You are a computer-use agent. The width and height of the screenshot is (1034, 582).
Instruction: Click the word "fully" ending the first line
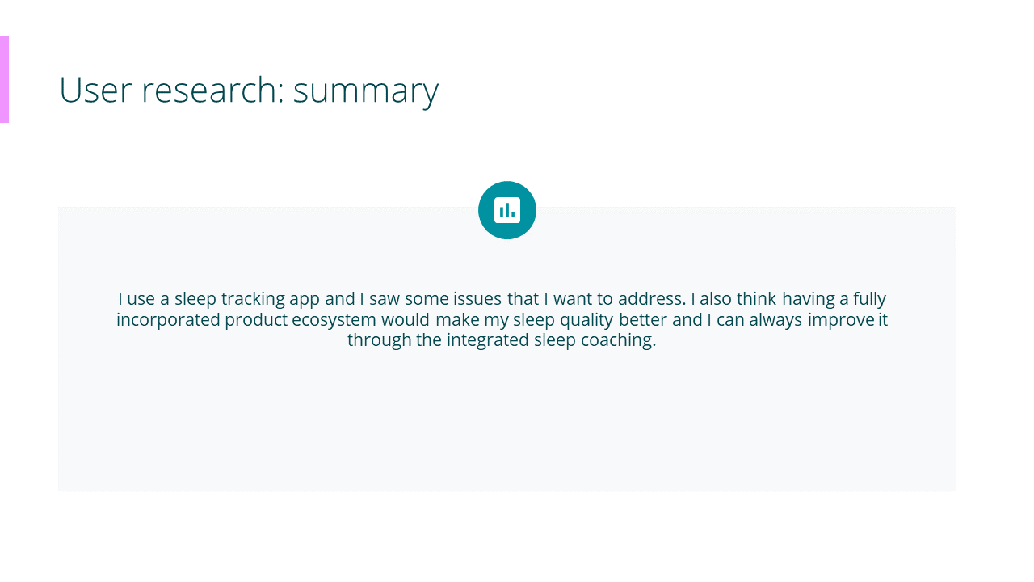coord(869,299)
